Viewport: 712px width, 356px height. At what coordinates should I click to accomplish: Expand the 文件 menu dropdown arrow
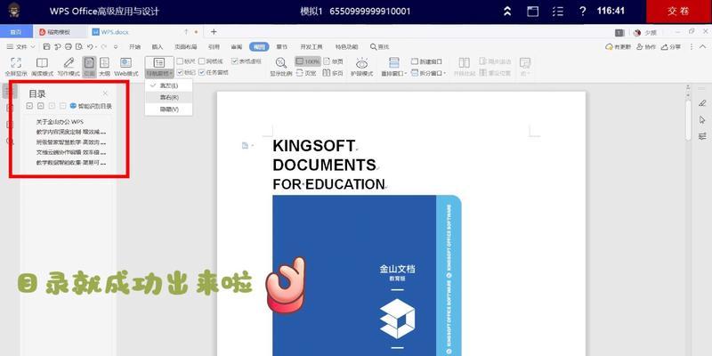[33, 47]
